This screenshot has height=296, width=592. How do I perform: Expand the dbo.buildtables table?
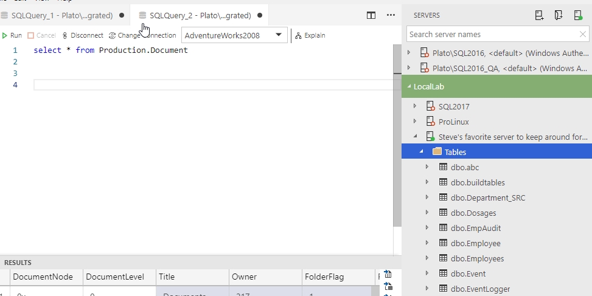tap(427, 182)
